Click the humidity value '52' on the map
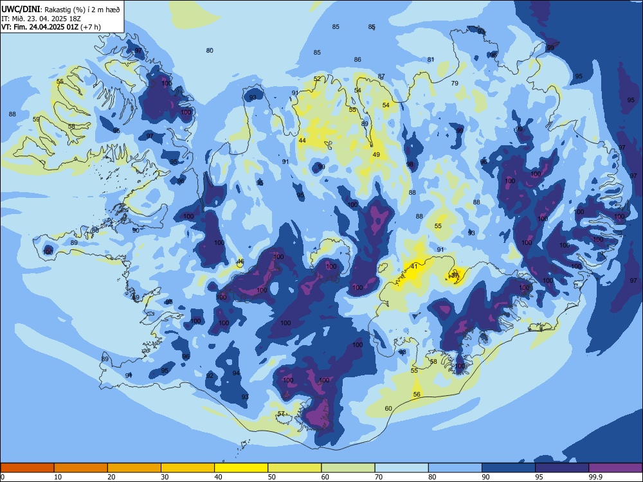Viewport: 643px width, 482px height. point(318,78)
